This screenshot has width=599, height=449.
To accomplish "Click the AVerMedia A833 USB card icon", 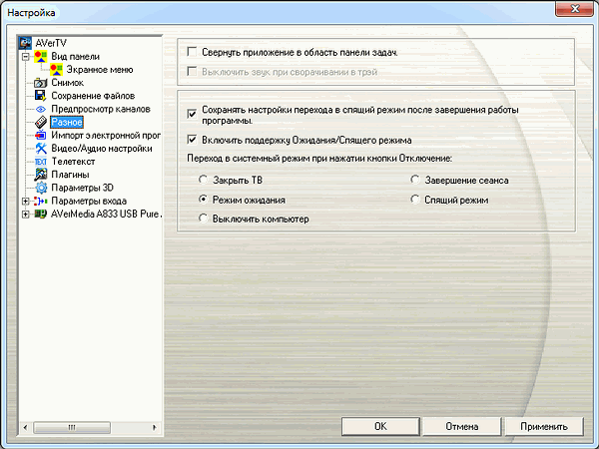I will pyautogui.click(x=41, y=214).
